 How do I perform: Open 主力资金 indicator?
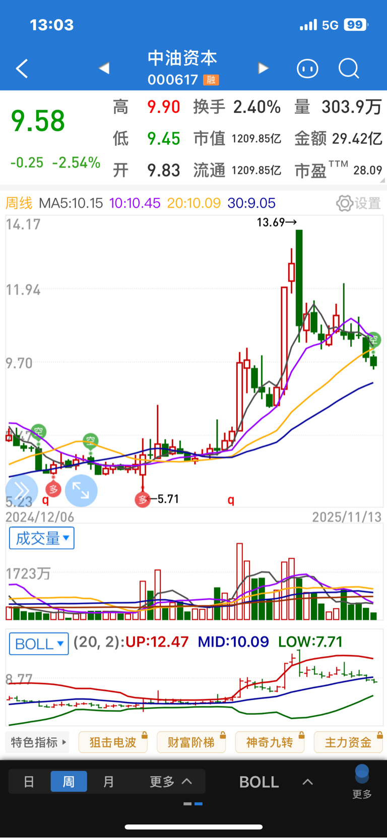coord(348,742)
